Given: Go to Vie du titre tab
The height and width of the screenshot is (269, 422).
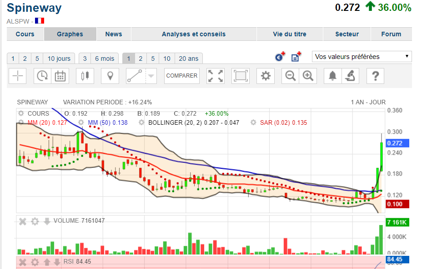Looking at the screenshot, I should click(x=290, y=34).
